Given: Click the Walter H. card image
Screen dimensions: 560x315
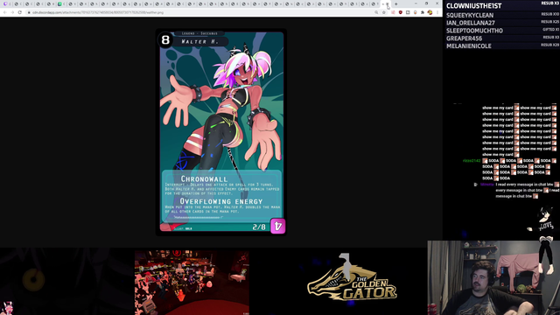Looking at the screenshot, I should point(221,132).
